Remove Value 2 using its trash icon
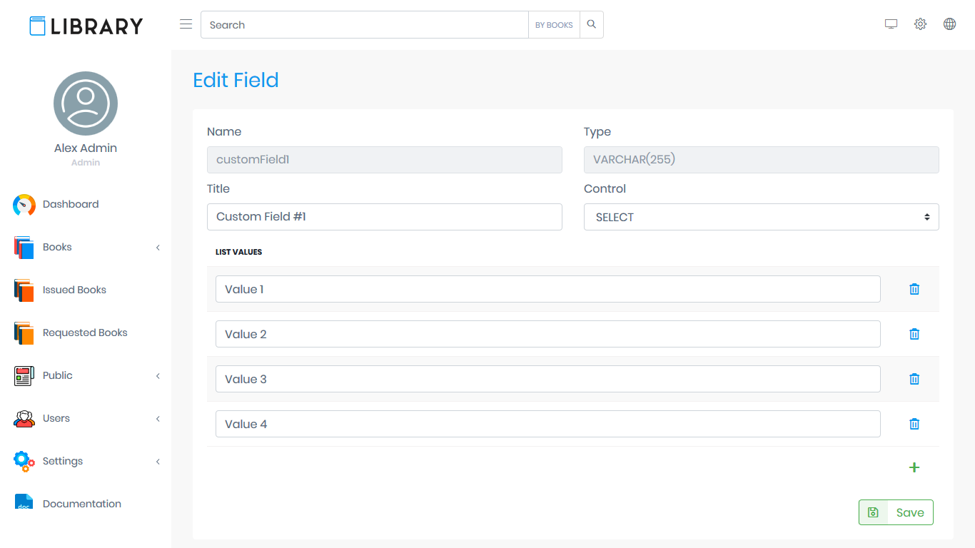This screenshot has height=548, width=975. tap(914, 334)
